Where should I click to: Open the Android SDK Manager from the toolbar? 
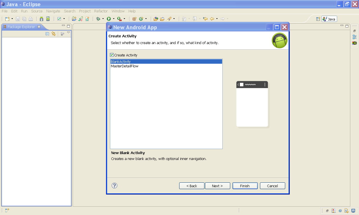click(41, 19)
